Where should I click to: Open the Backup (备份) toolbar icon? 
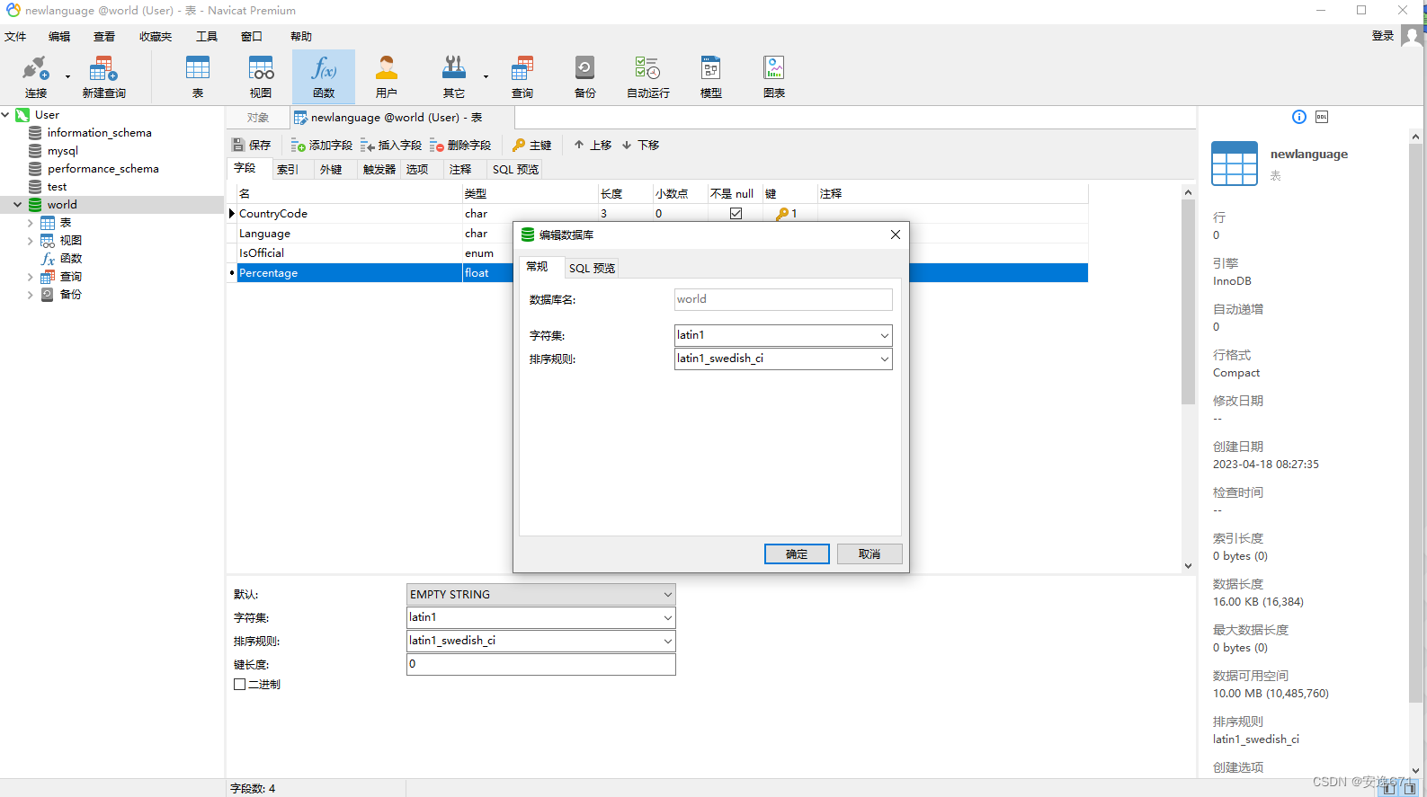pyautogui.click(x=585, y=76)
